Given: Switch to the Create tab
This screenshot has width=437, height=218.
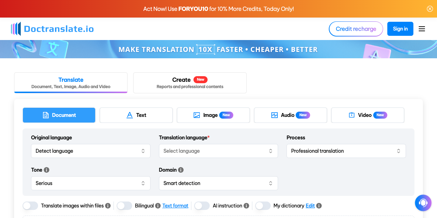Looking at the screenshot, I should click(190, 82).
